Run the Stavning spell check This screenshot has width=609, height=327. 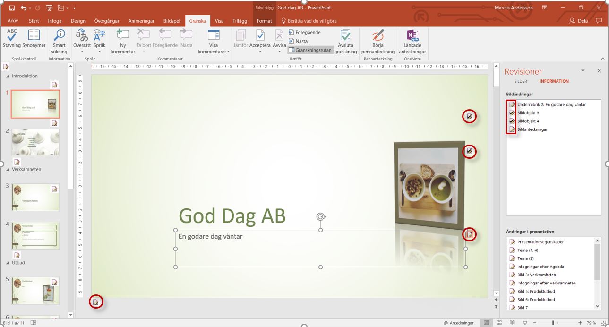pyautogui.click(x=12, y=39)
